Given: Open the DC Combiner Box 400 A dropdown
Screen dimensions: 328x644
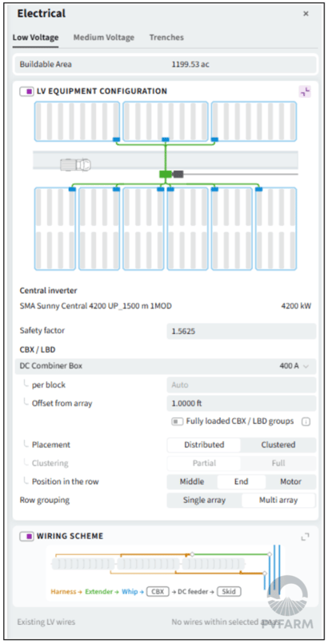Looking at the screenshot, I should (x=166, y=366).
